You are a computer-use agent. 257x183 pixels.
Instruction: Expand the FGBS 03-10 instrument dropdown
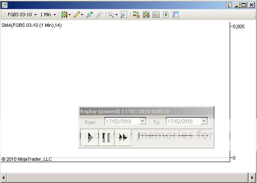(x=35, y=15)
